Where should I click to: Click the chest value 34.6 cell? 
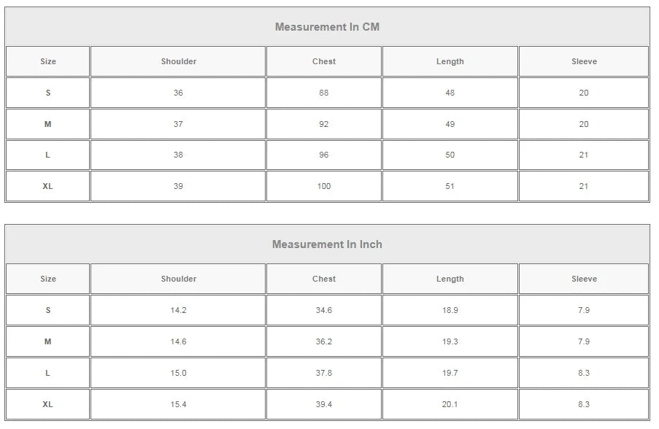(x=323, y=311)
